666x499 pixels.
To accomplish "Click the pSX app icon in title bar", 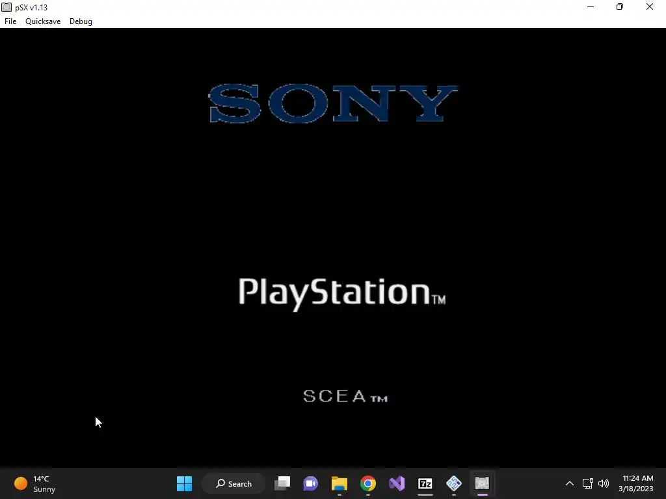I will pos(7,7).
